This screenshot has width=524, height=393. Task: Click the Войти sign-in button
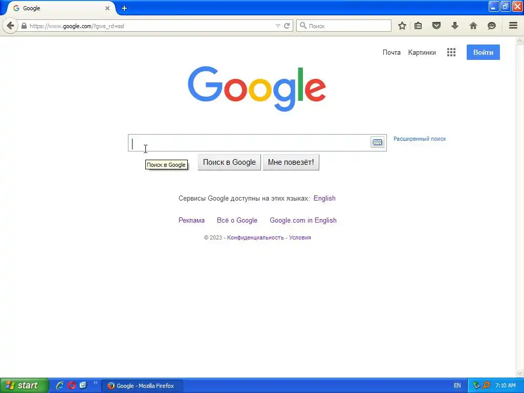(x=483, y=52)
